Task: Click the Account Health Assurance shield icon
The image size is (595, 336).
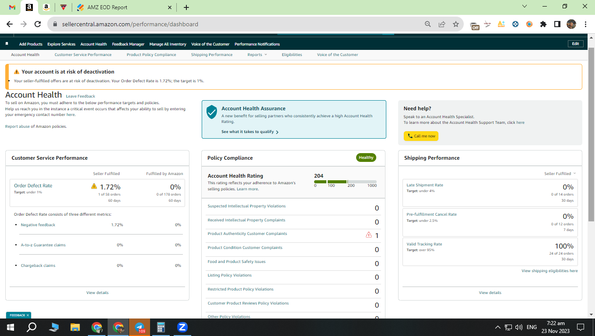Action: (x=212, y=112)
